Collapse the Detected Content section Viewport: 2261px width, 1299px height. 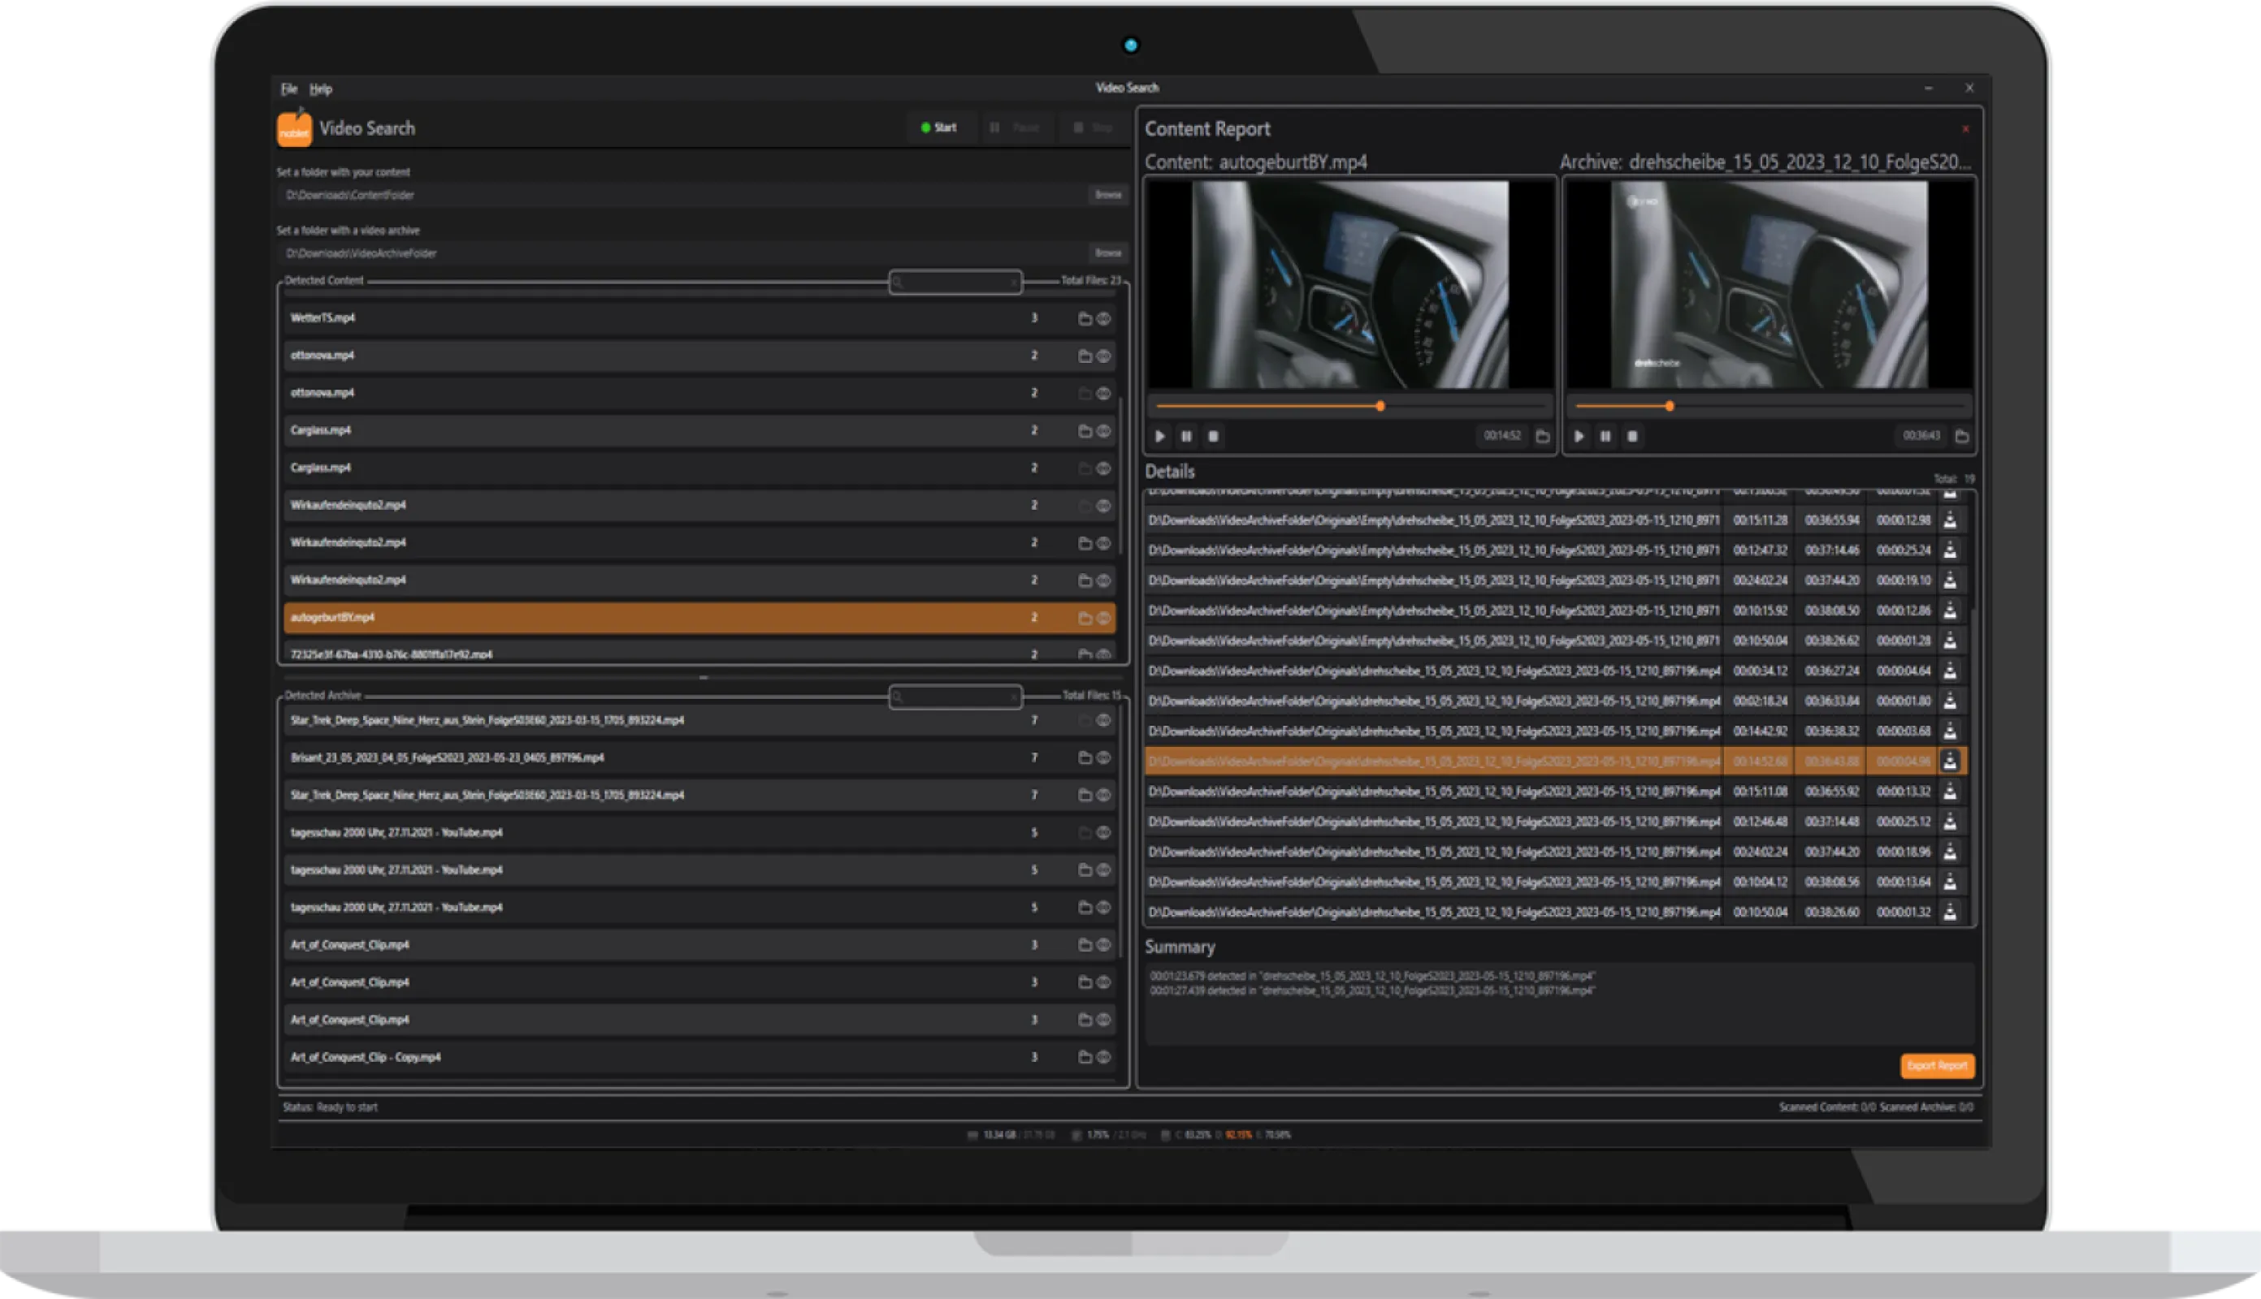tap(325, 279)
